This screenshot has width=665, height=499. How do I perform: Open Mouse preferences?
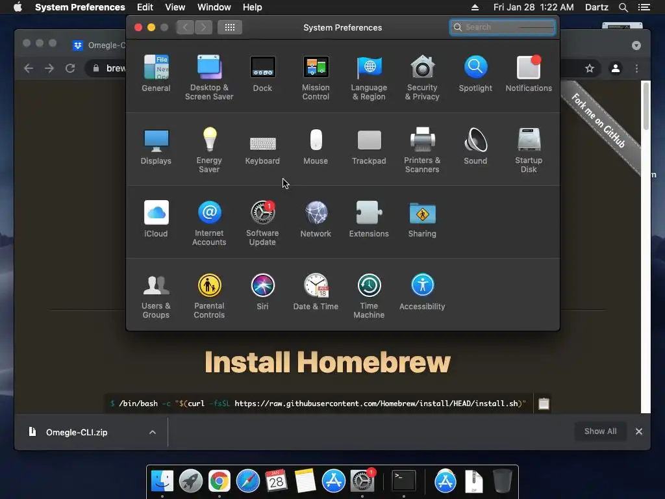[x=316, y=146]
